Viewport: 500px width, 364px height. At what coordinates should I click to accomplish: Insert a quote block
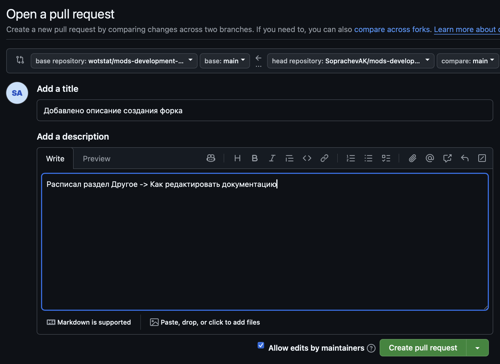(x=289, y=158)
